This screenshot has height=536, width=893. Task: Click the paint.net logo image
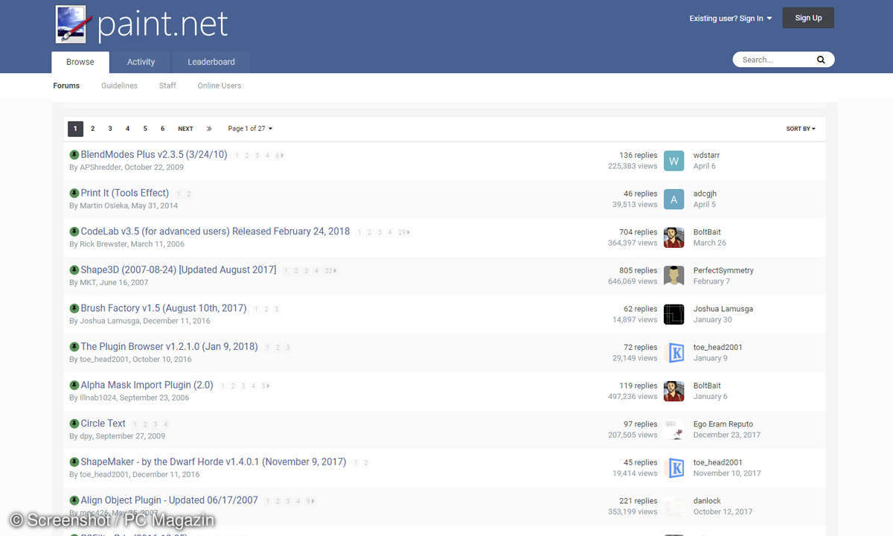click(141, 25)
